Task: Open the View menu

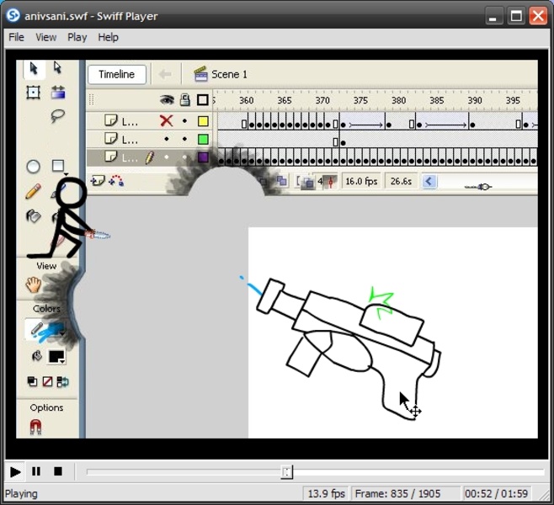Action: [x=45, y=37]
